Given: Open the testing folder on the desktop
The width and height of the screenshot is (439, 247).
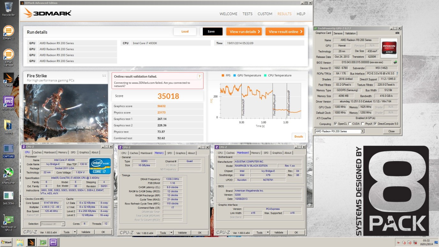Looking at the screenshot, I should tap(8, 127).
